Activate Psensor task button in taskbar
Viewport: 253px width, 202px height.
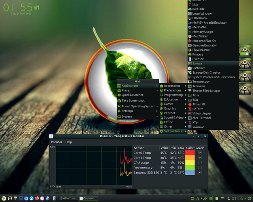(89, 198)
